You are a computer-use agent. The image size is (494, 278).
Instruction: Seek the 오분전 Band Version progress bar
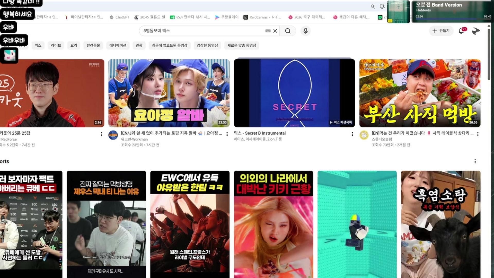[453, 19]
